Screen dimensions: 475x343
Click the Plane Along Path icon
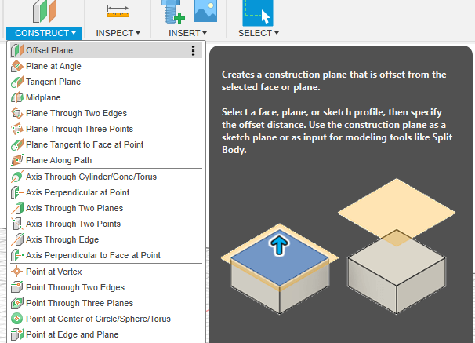pos(17,160)
